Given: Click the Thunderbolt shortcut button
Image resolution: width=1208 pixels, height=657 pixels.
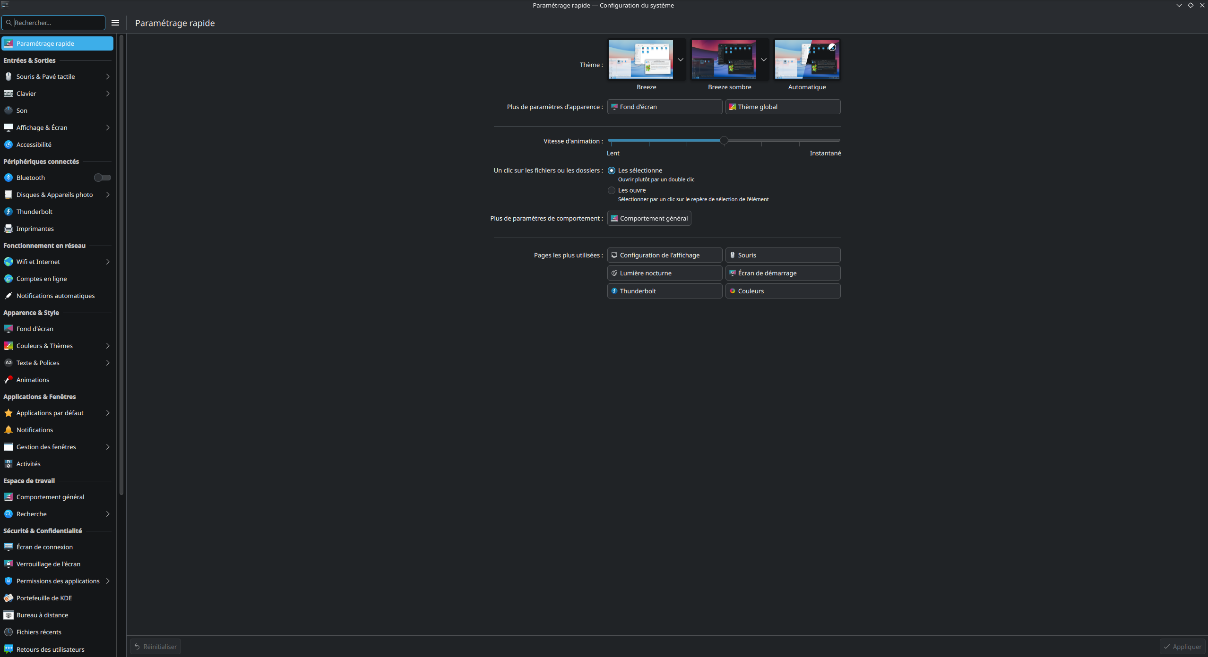Looking at the screenshot, I should [664, 291].
